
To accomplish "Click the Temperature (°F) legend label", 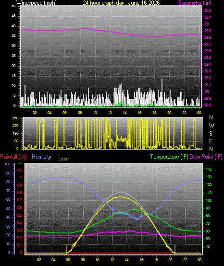I will (169, 157).
